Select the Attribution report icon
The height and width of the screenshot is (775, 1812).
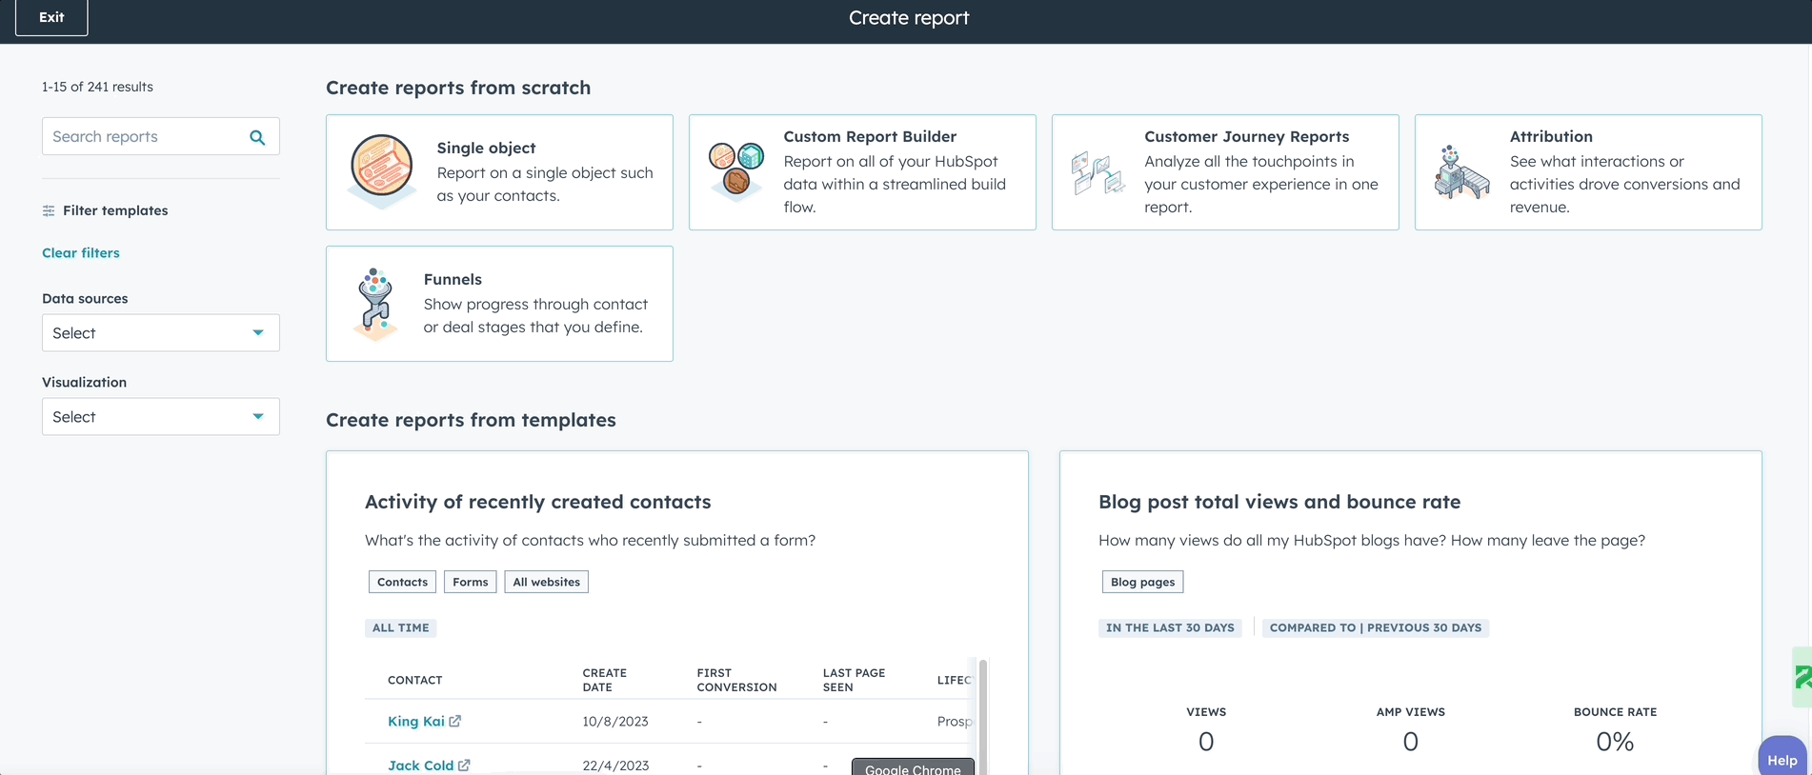(1461, 171)
